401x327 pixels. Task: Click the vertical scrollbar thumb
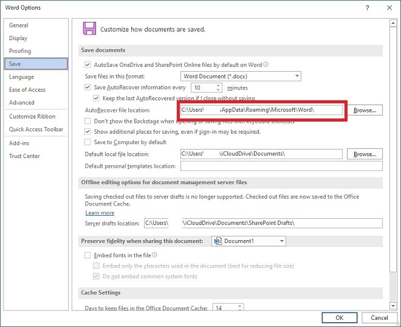point(393,150)
